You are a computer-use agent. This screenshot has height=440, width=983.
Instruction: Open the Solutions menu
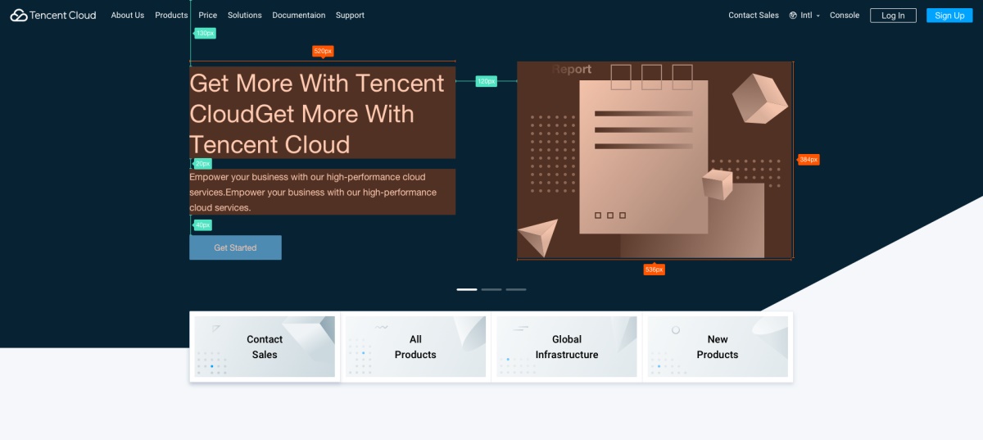pyautogui.click(x=245, y=15)
